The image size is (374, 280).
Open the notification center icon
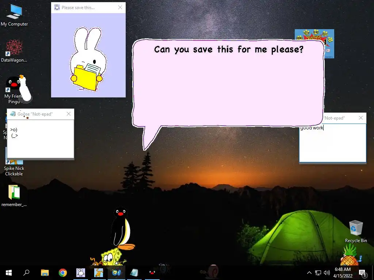pos(362,273)
